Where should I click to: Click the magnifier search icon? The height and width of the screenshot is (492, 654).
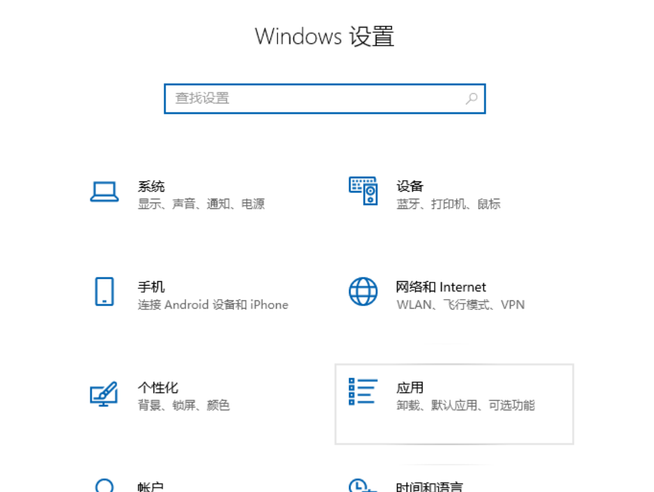[472, 99]
